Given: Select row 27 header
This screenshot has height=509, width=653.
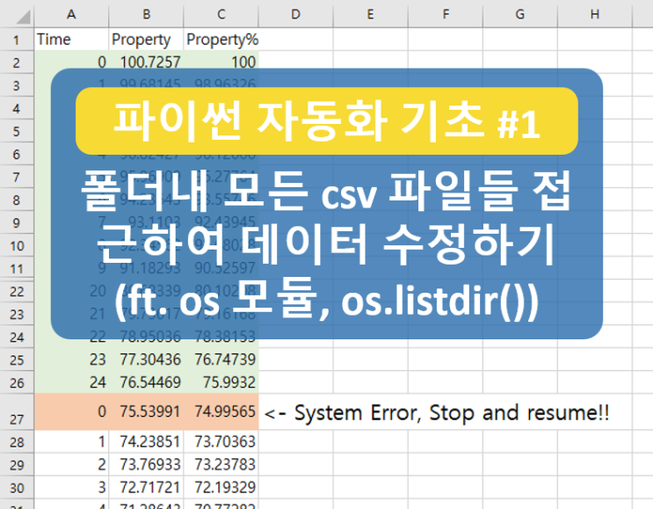Looking at the screenshot, I should click(x=17, y=412).
